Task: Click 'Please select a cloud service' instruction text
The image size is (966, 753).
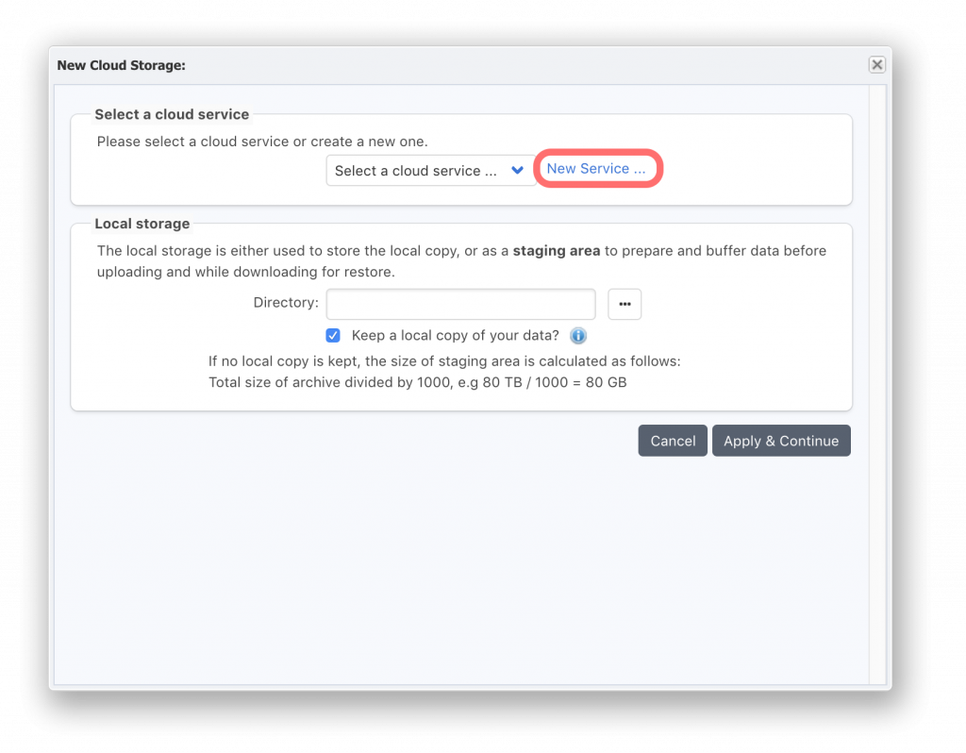Action: [262, 142]
